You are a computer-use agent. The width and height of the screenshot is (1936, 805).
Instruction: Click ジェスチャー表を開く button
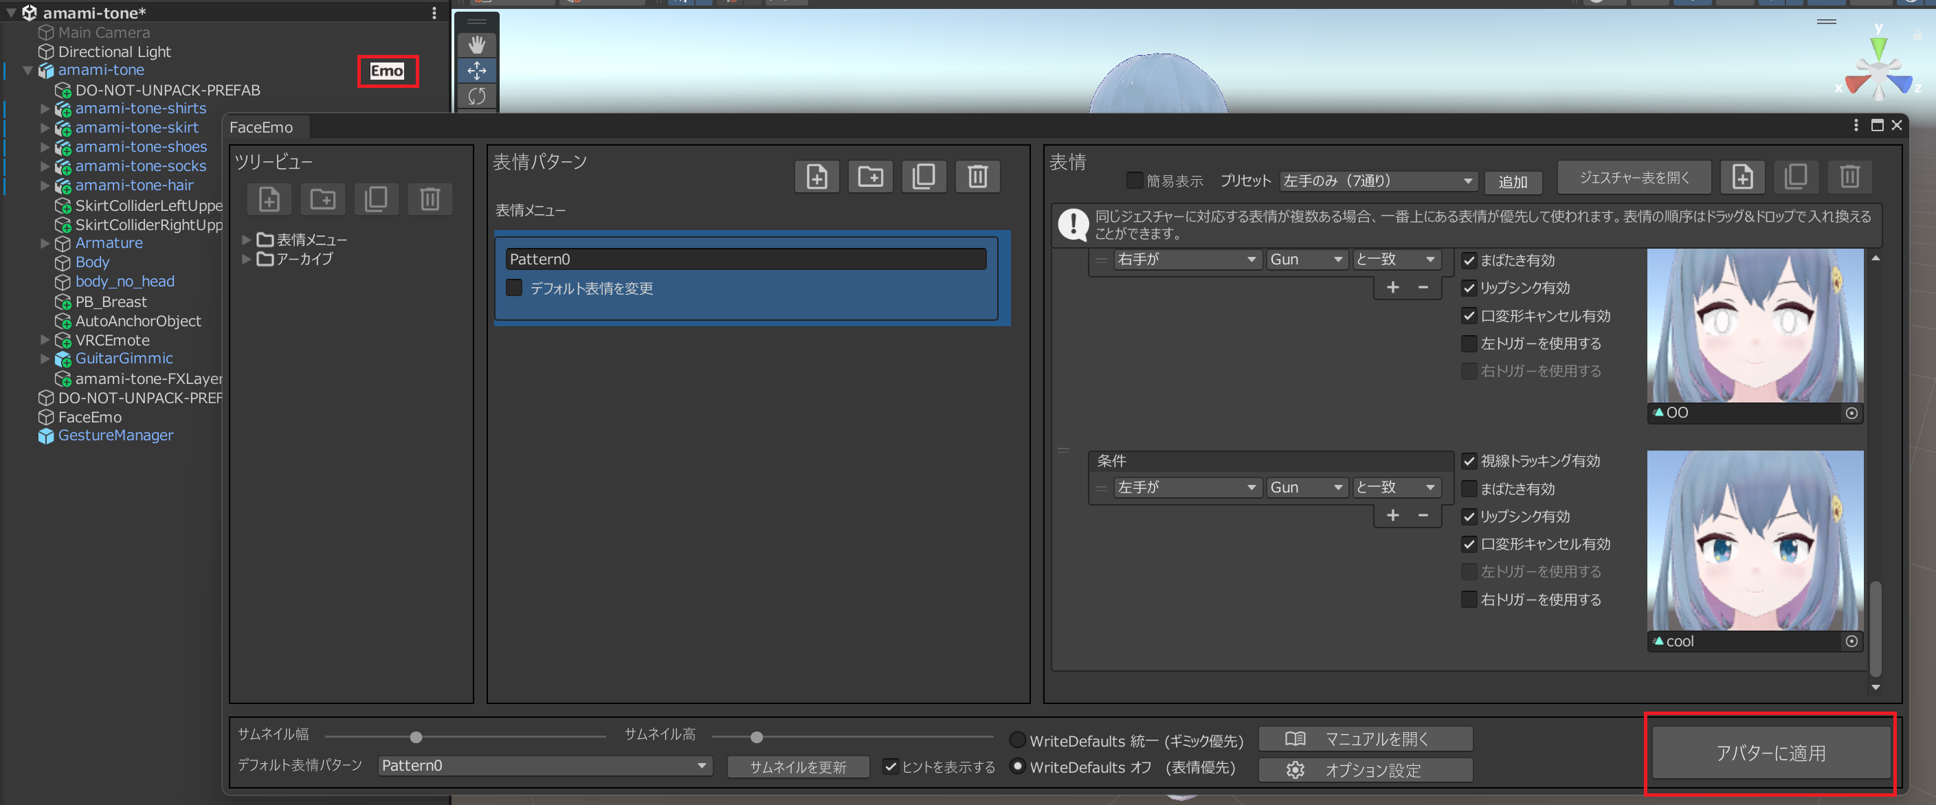click(x=1634, y=177)
